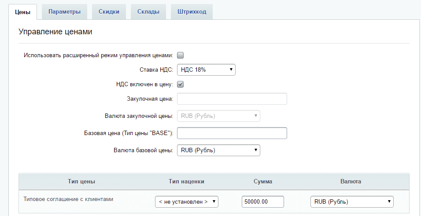Click the Тип наценки column header
Image resolution: width=421 pixels, height=216 pixels.
point(186,181)
